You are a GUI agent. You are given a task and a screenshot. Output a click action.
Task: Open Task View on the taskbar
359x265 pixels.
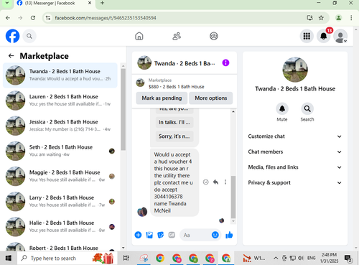(126, 258)
